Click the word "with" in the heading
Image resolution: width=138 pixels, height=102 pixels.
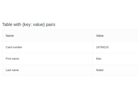coord(18,24)
